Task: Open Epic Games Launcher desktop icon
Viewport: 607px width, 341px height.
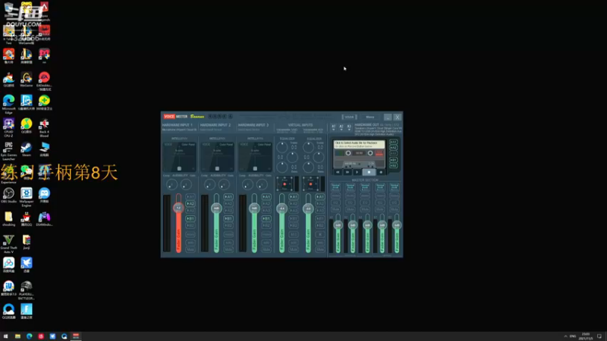Action: 8,151
